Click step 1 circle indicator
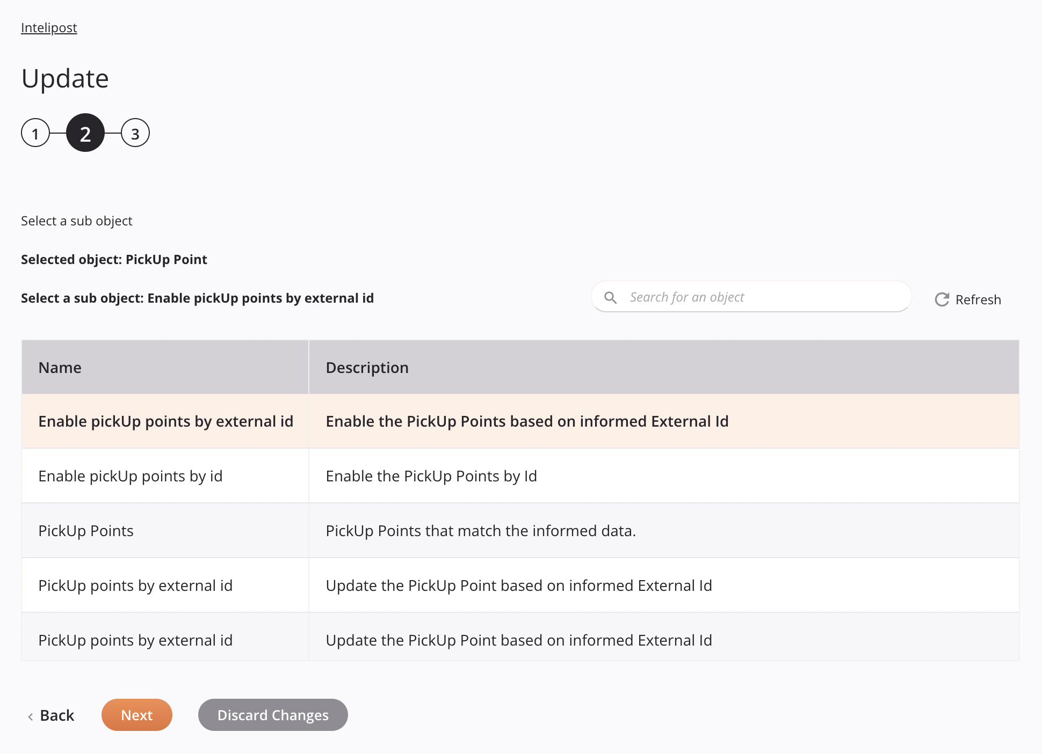 37,133
